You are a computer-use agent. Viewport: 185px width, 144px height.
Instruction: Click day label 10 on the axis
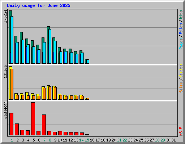tap(60, 140)
